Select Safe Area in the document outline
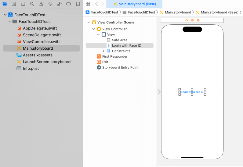 click(x=119, y=40)
